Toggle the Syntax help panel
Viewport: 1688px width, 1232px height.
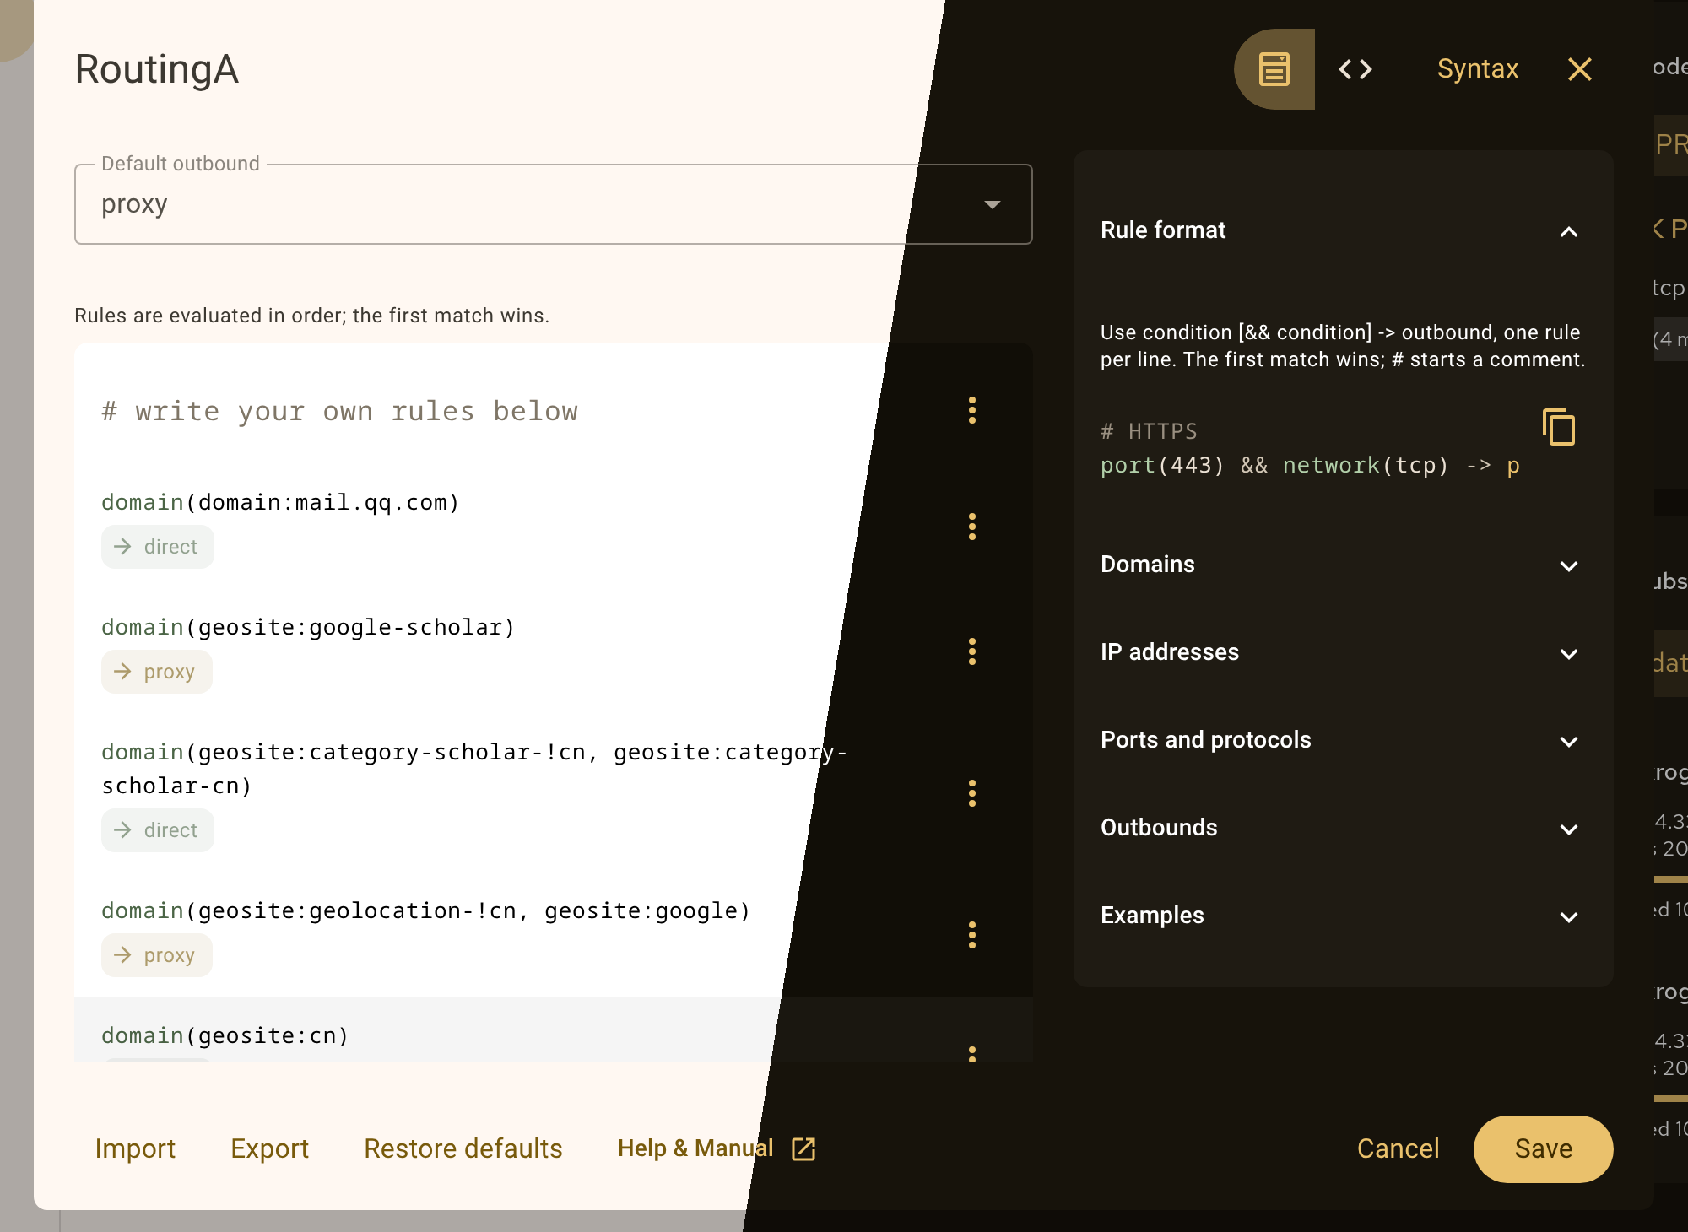[x=1478, y=69]
